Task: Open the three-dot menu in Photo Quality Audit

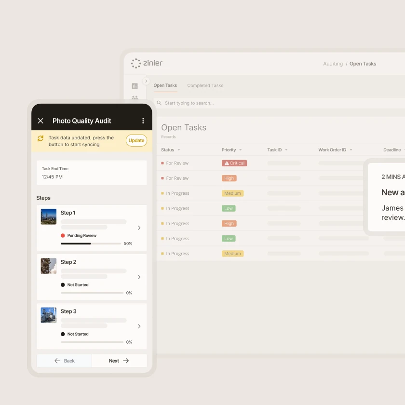Action: click(143, 121)
